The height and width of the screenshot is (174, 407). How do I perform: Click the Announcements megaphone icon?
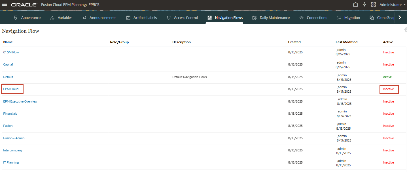pyautogui.click(x=84, y=18)
